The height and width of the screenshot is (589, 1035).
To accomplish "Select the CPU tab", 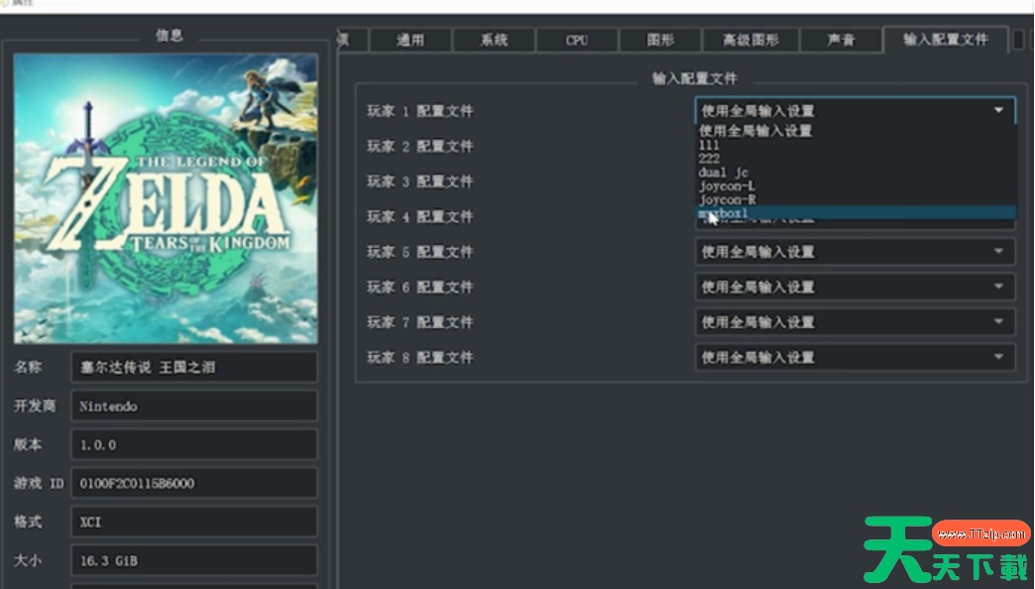I will pos(577,41).
